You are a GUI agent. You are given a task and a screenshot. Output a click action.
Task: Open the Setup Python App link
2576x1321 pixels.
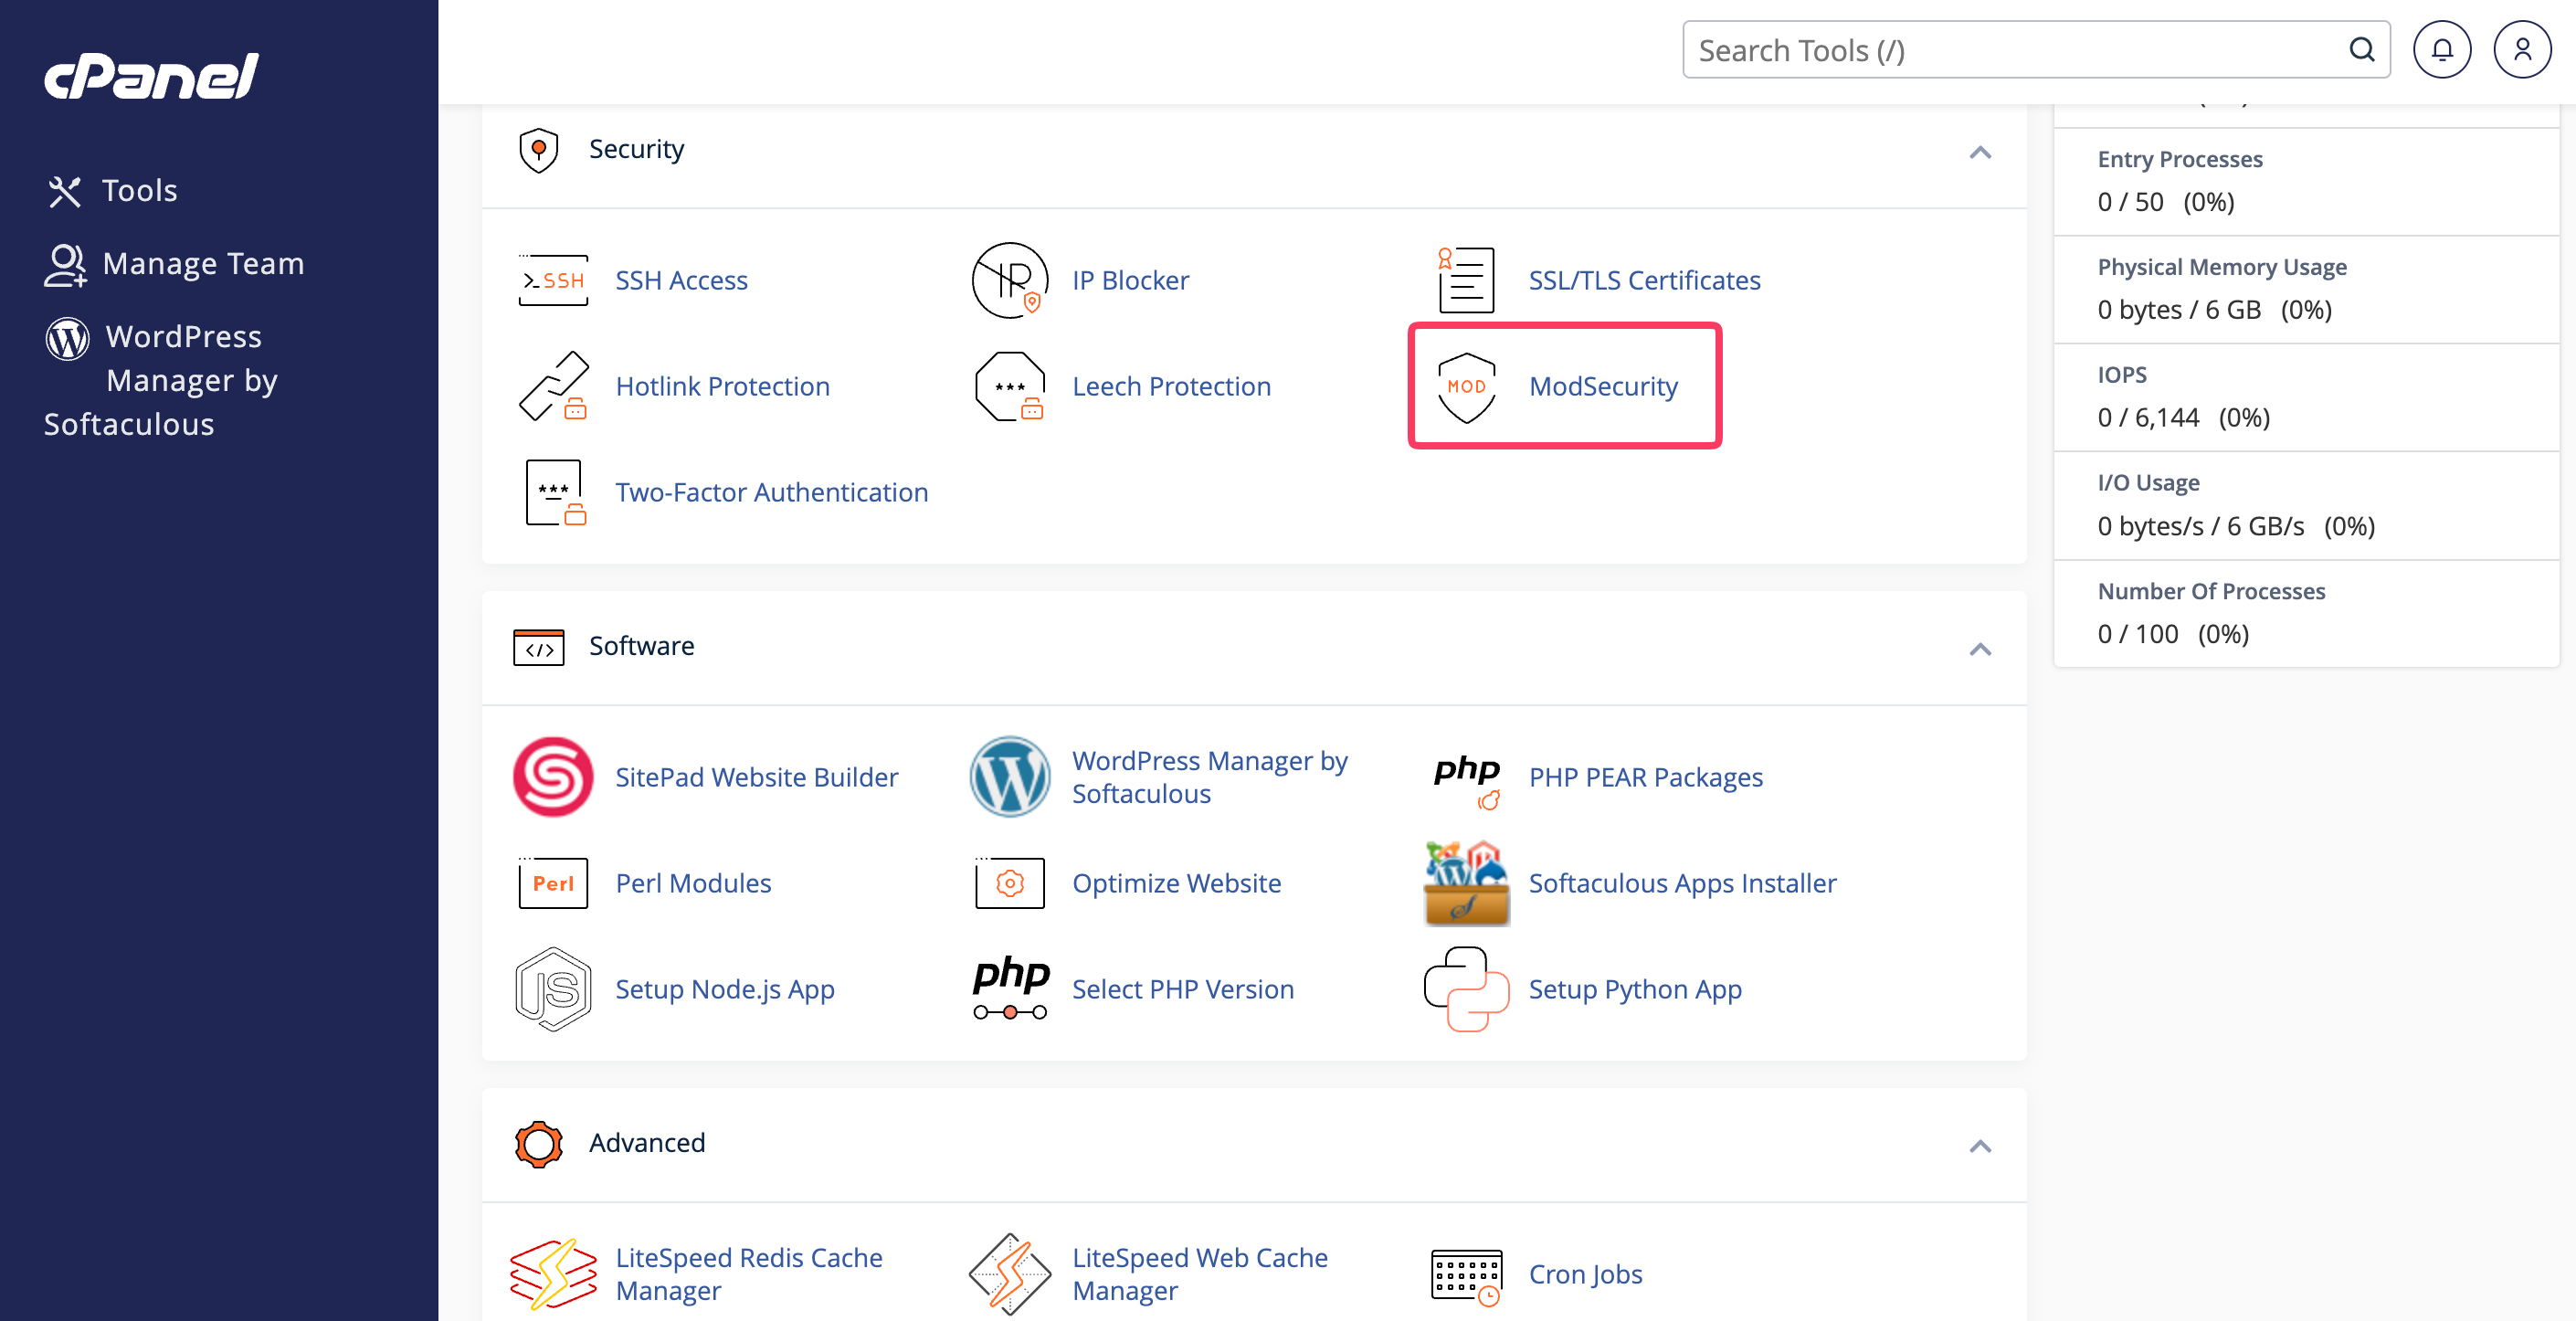(1635, 989)
